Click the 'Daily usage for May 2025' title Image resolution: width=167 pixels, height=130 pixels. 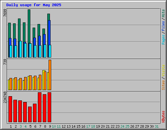coord(34,5)
